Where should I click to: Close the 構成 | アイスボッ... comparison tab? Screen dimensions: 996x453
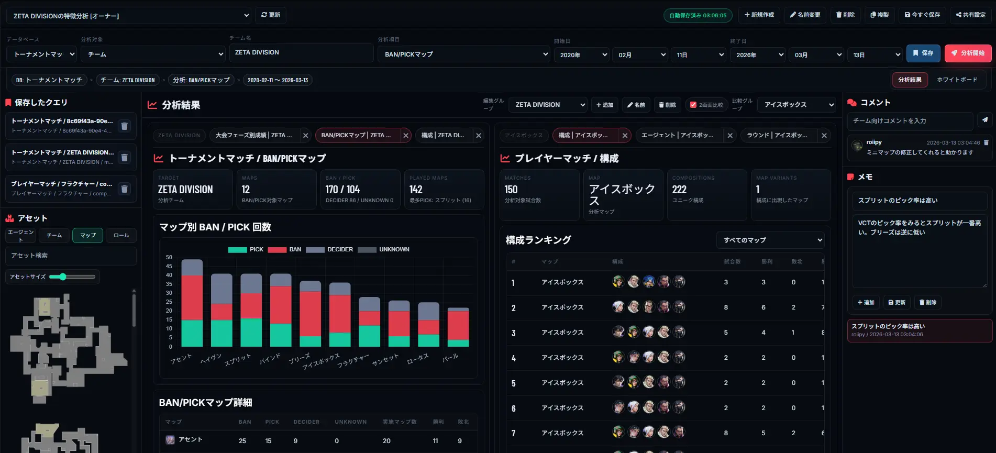click(625, 135)
